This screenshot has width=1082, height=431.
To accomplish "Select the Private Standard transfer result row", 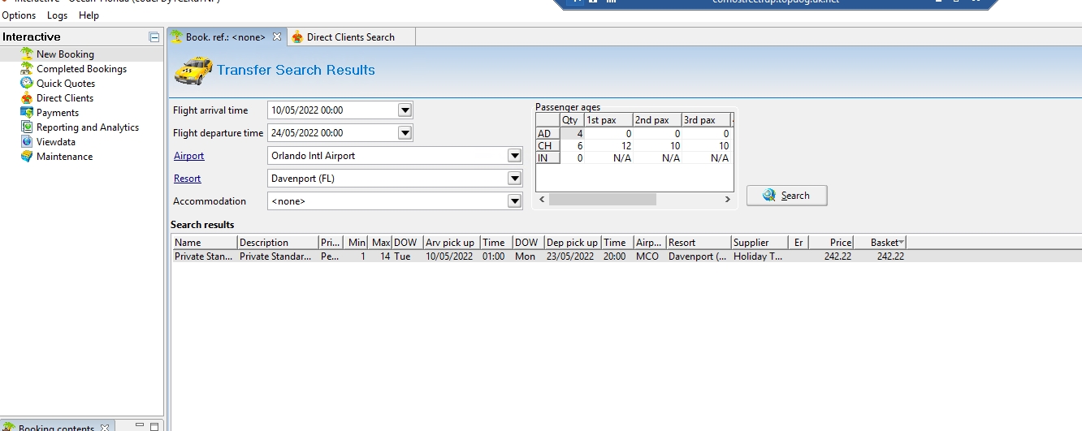I will (625, 256).
